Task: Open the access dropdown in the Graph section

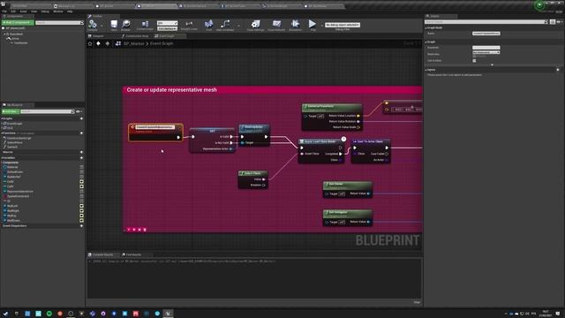Action: tap(486, 52)
